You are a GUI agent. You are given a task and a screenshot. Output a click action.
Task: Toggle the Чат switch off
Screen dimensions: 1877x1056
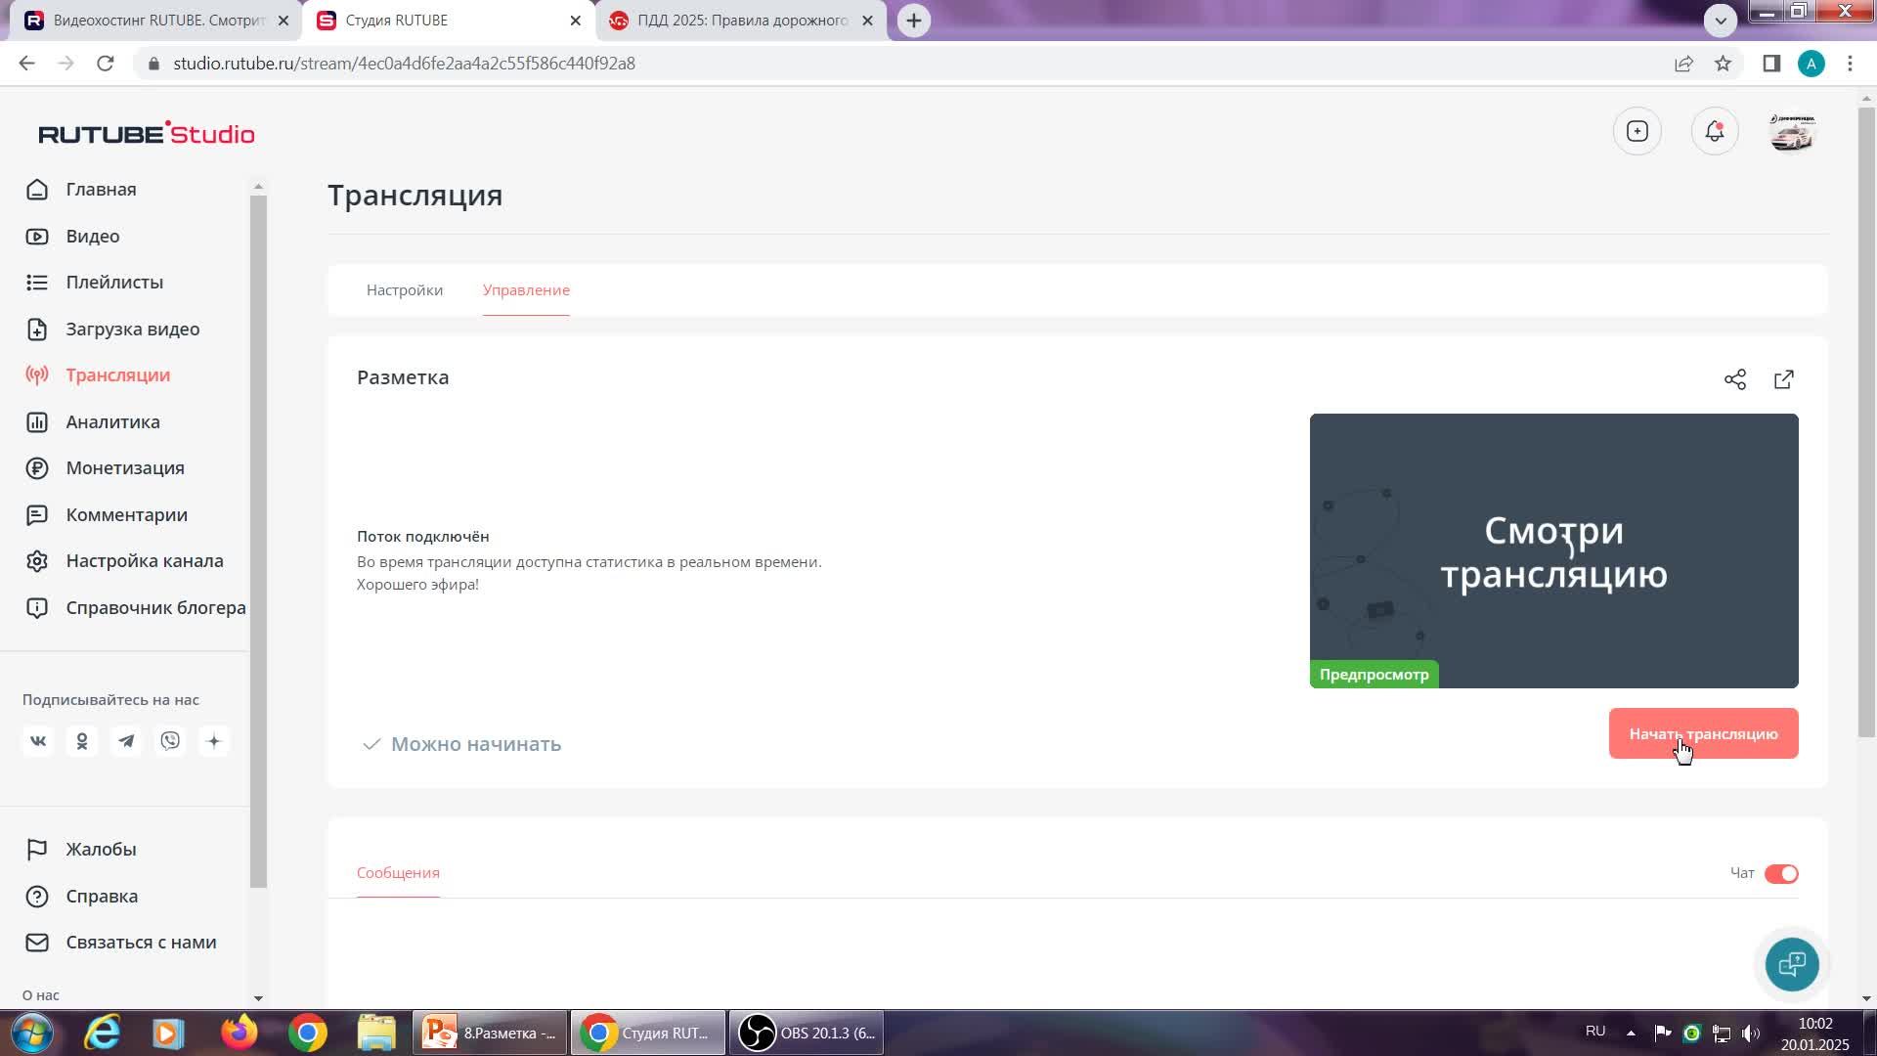point(1780,873)
